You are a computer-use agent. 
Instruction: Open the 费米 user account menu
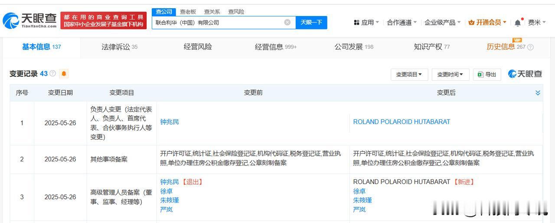pyautogui.click(x=537, y=23)
